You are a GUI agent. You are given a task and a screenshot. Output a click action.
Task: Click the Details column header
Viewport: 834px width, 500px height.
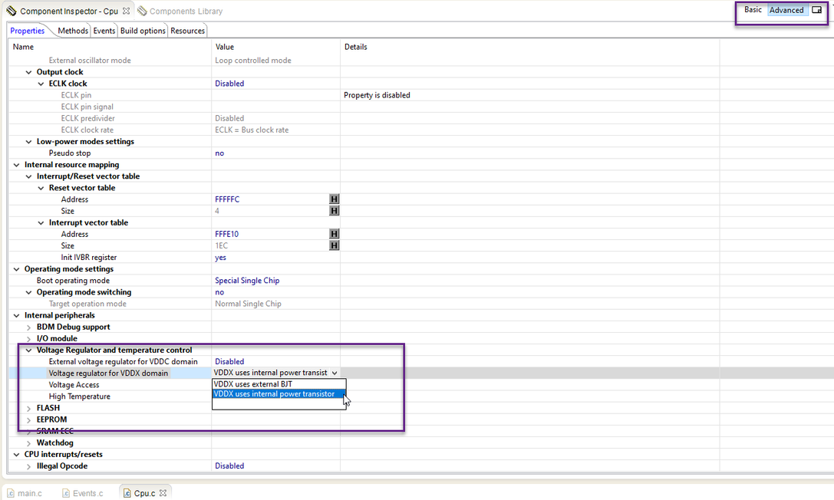pyautogui.click(x=355, y=47)
